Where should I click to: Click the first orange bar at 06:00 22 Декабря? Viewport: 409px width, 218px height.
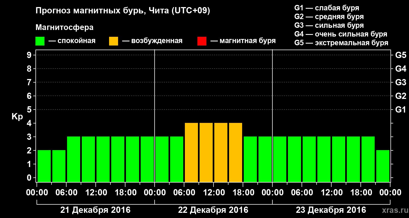click(191, 152)
